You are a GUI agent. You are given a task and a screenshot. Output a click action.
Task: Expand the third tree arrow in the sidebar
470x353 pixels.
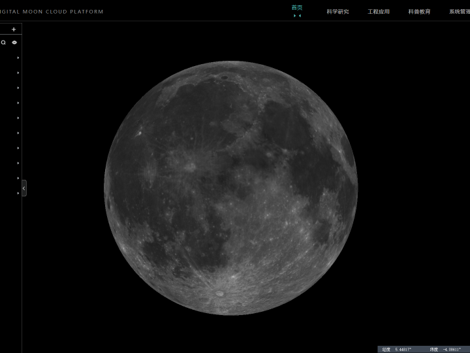(18, 88)
